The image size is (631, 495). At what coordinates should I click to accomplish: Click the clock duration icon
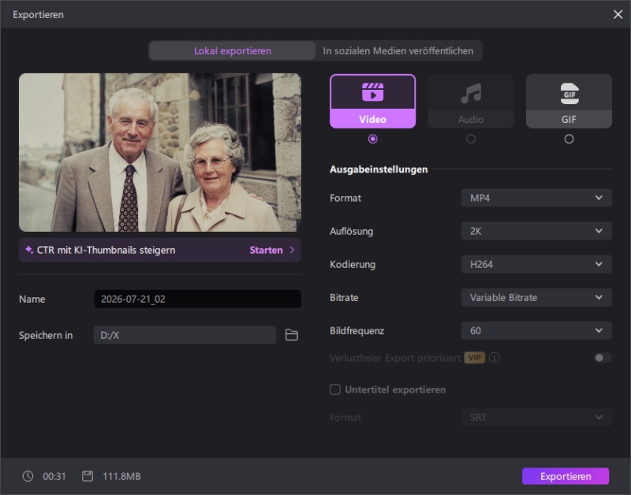(x=28, y=476)
